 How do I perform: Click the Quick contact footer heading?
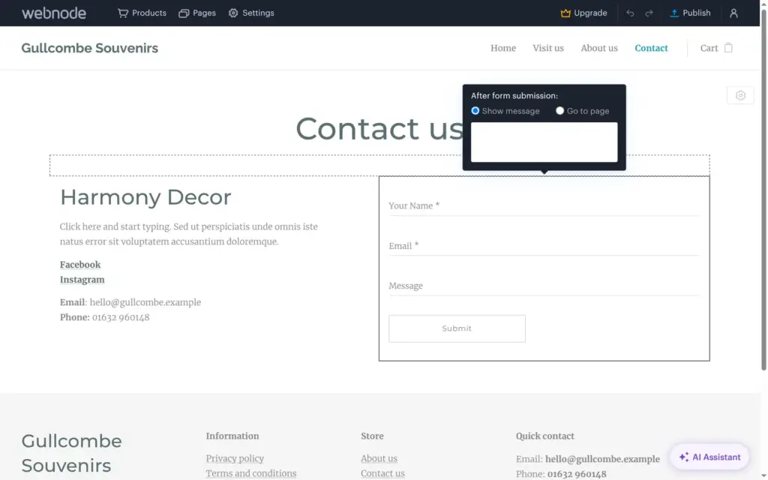[x=544, y=436]
